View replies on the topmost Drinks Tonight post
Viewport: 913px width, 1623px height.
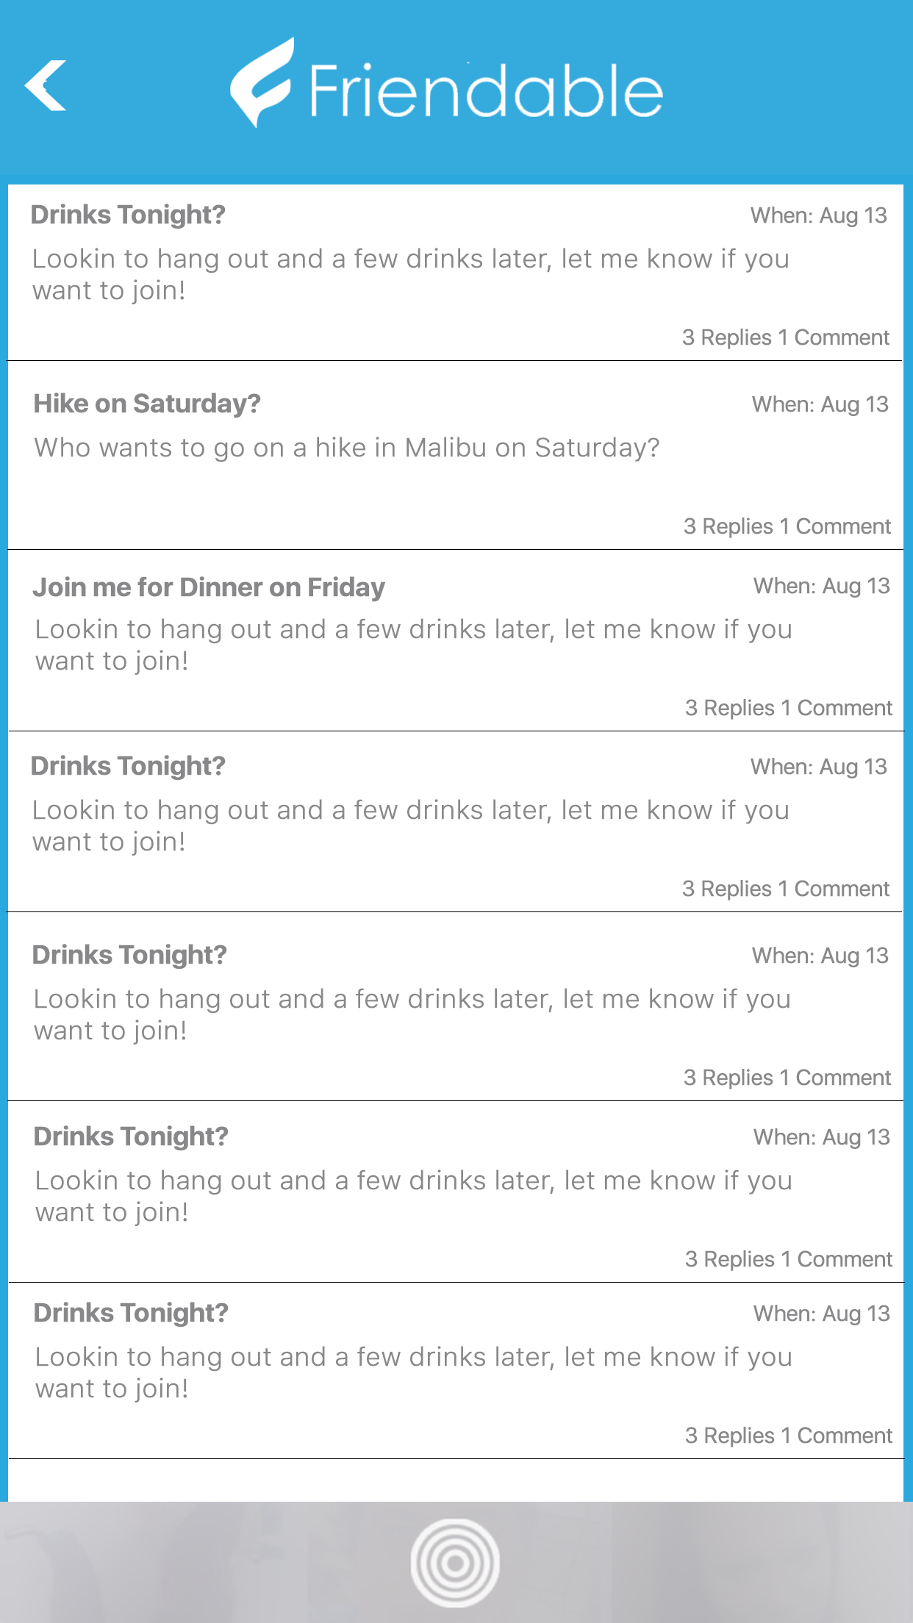785,337
